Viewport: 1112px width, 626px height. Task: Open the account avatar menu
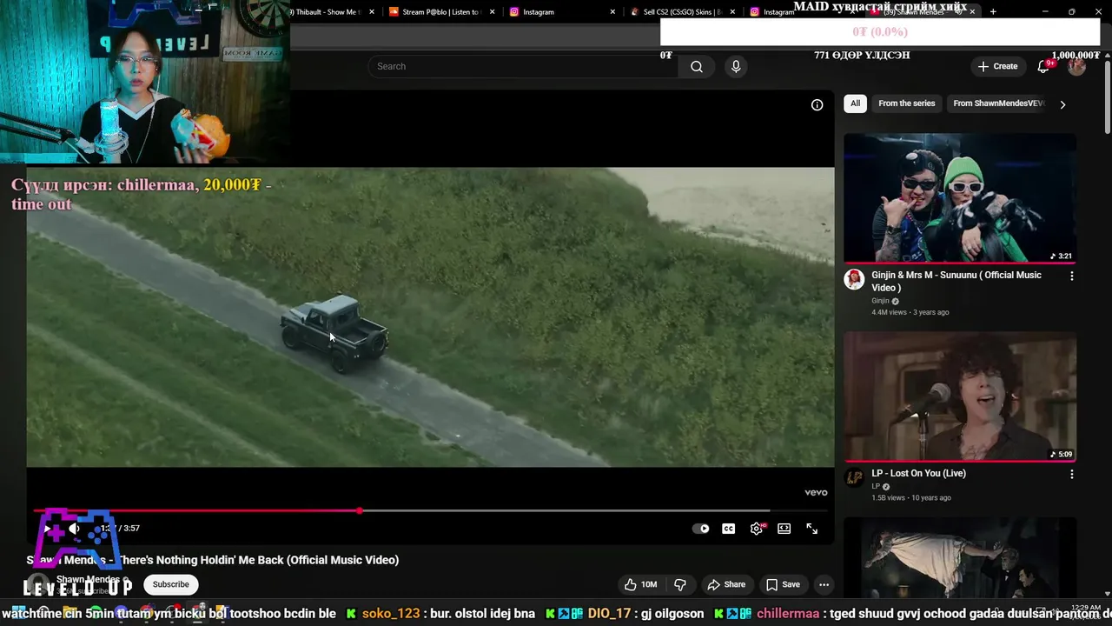1076,66
